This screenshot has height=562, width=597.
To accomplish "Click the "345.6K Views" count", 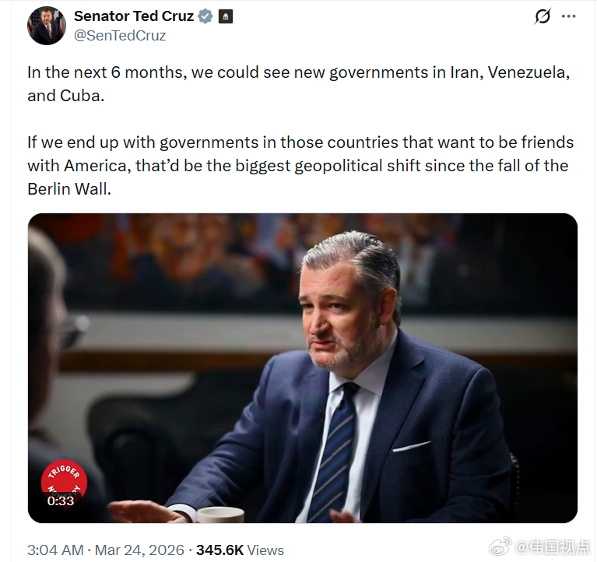I will (x=240, y=550).
